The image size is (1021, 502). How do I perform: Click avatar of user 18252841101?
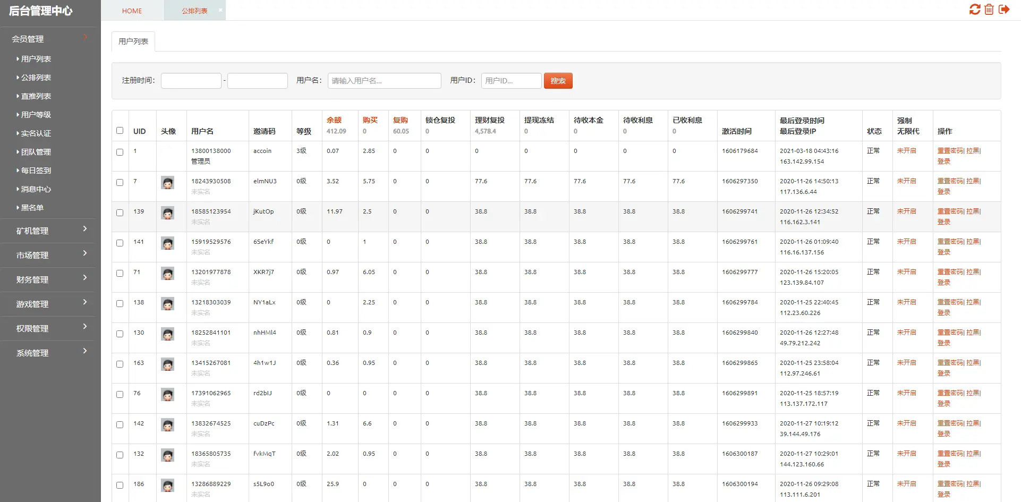168,335
